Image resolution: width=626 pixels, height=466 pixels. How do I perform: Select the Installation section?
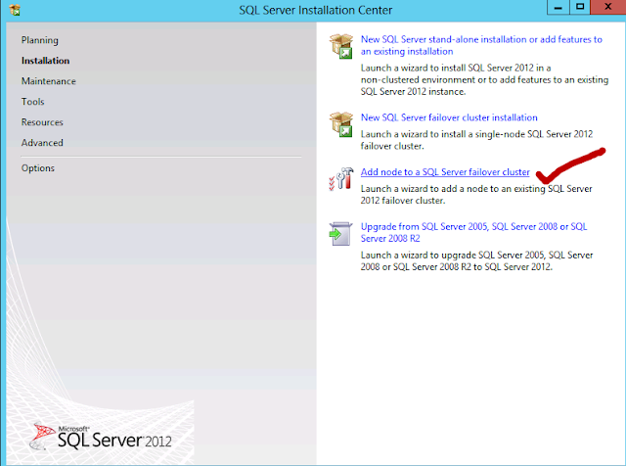pyautogui.click(x=45, y=61)
